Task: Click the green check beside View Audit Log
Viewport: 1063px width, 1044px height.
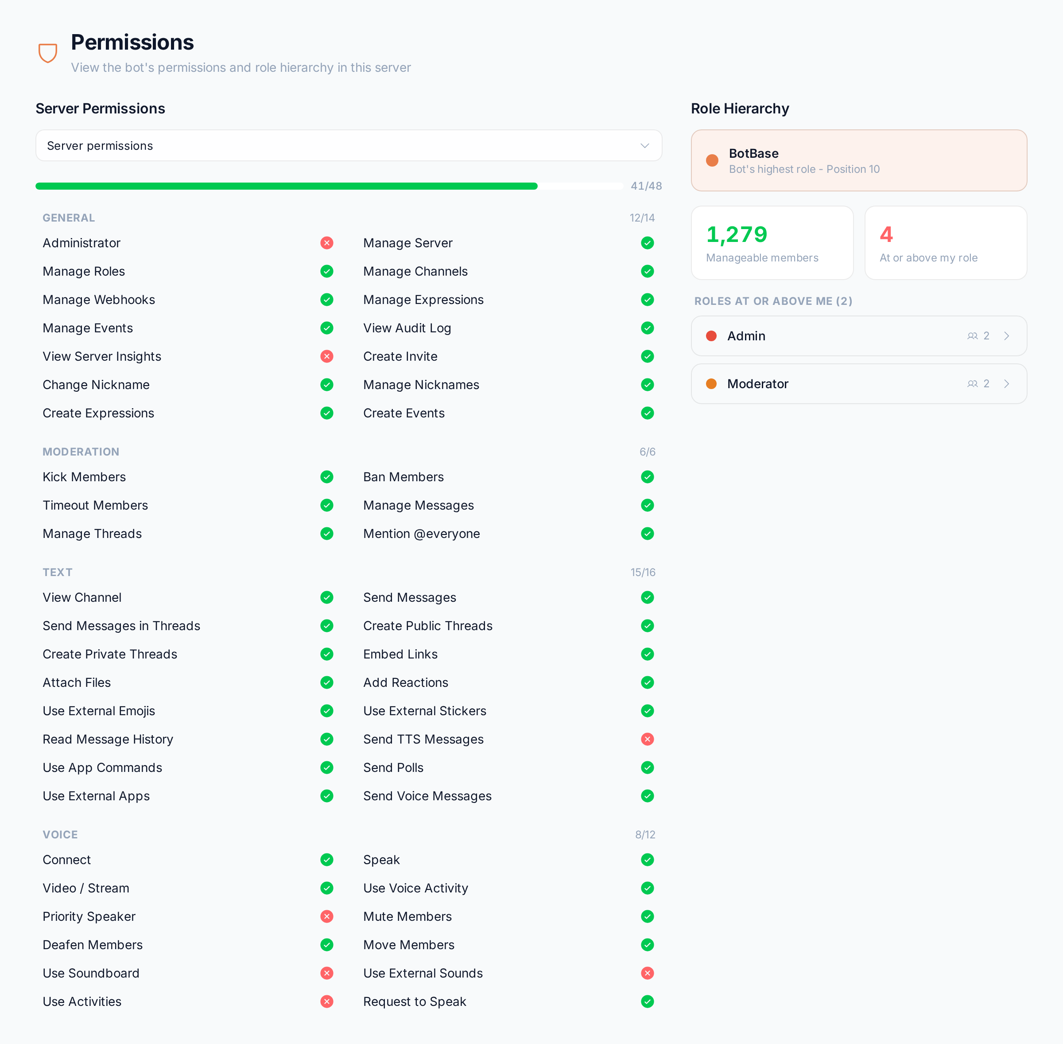Action: coord(647,328)
